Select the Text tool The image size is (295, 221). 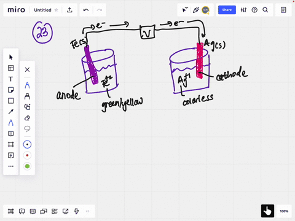11,79
